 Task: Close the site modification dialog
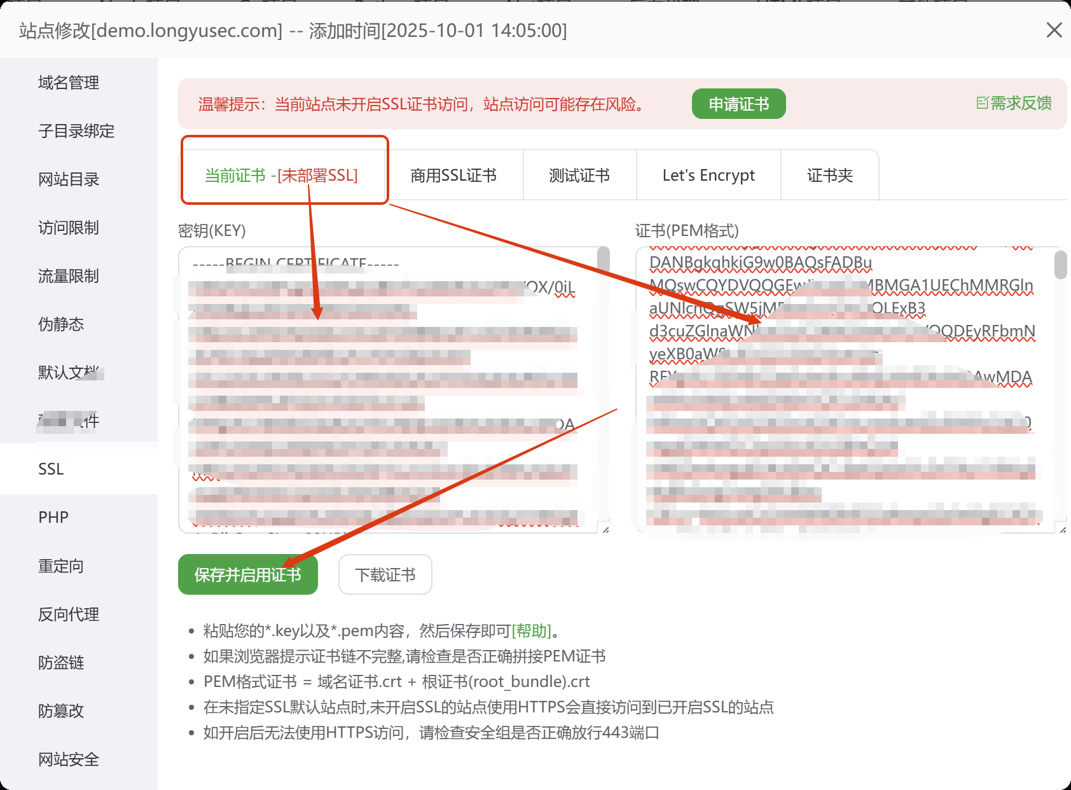point(1054,30)
